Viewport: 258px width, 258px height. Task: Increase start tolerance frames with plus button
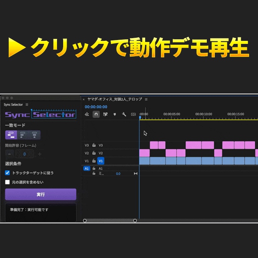coord(40,154)
